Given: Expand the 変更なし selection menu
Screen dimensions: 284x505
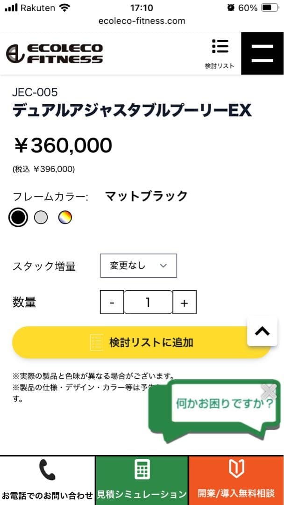Looking at the screenshot, I should (x=138, y=265).
